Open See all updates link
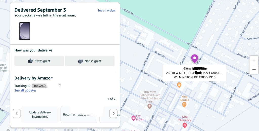The height and width of the screenshot is (131, 259). point(25,90)
